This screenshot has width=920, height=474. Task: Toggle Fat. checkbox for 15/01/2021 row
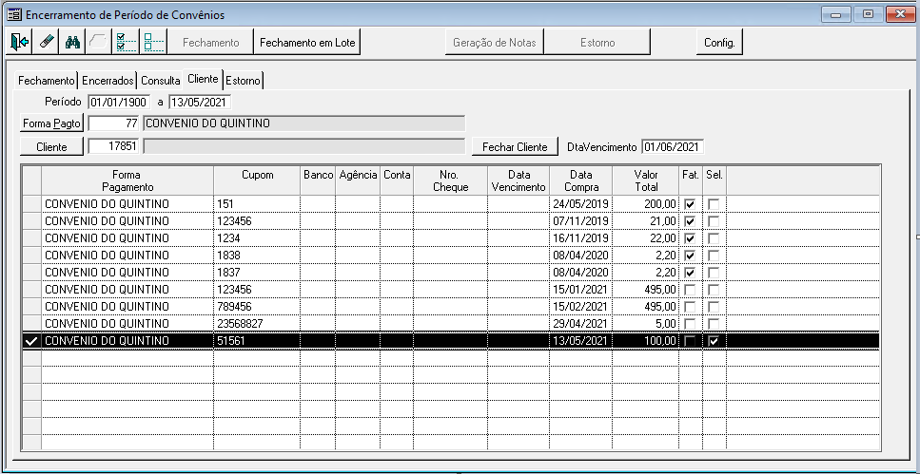pos(690,290)
